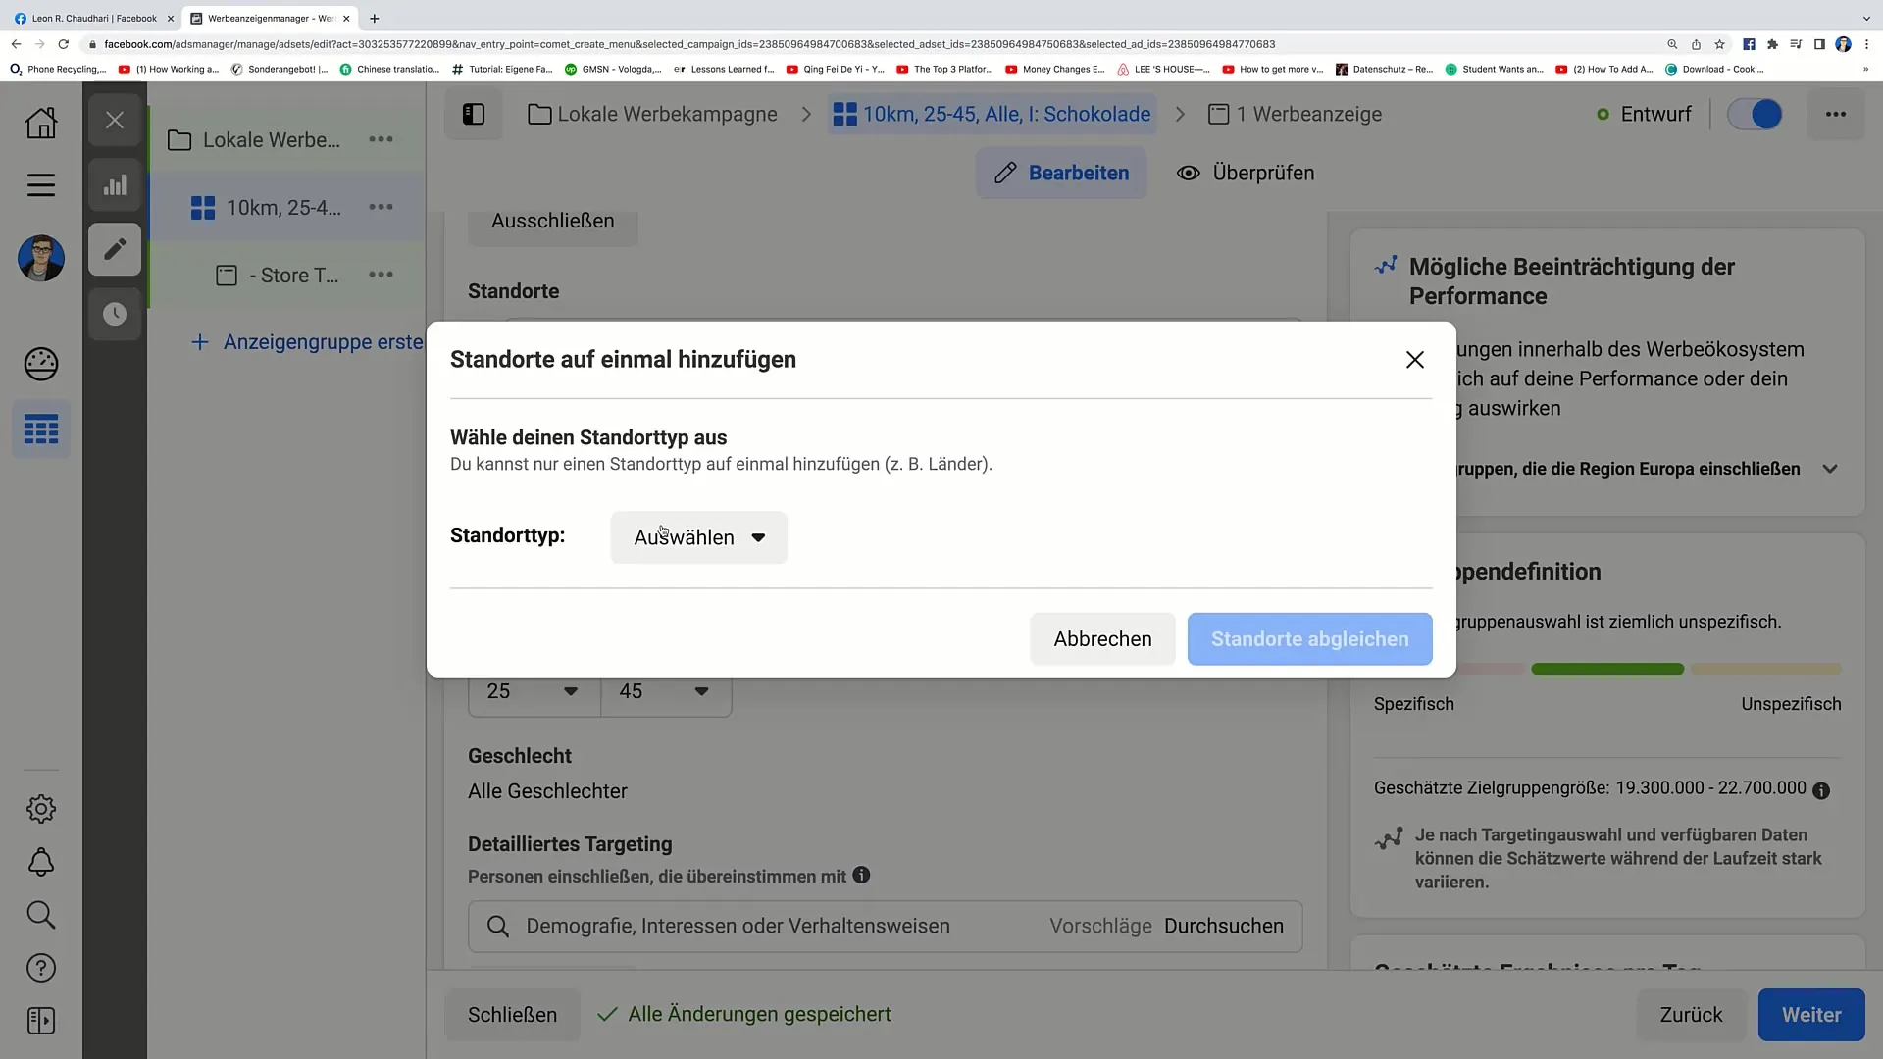Click the green audience specificity gauge bar
Viewport: 1883px width, 1059px height.
[1607, 669]
